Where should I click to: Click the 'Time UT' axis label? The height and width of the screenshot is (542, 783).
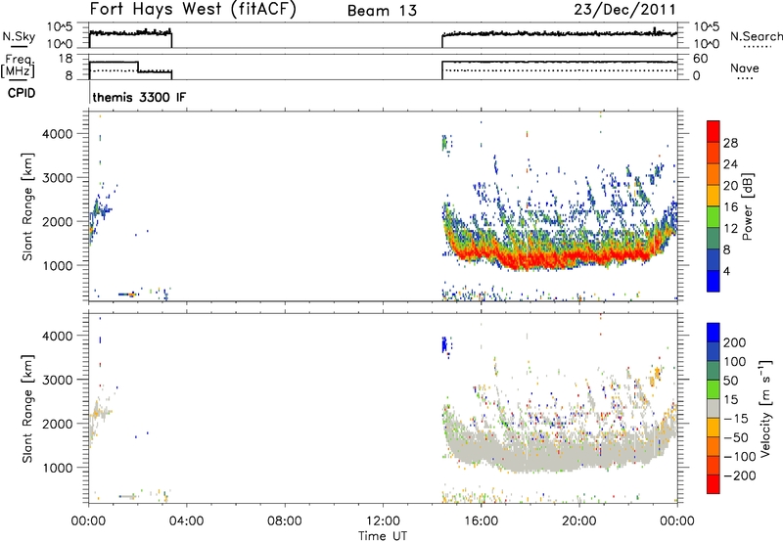pos(383,536)
